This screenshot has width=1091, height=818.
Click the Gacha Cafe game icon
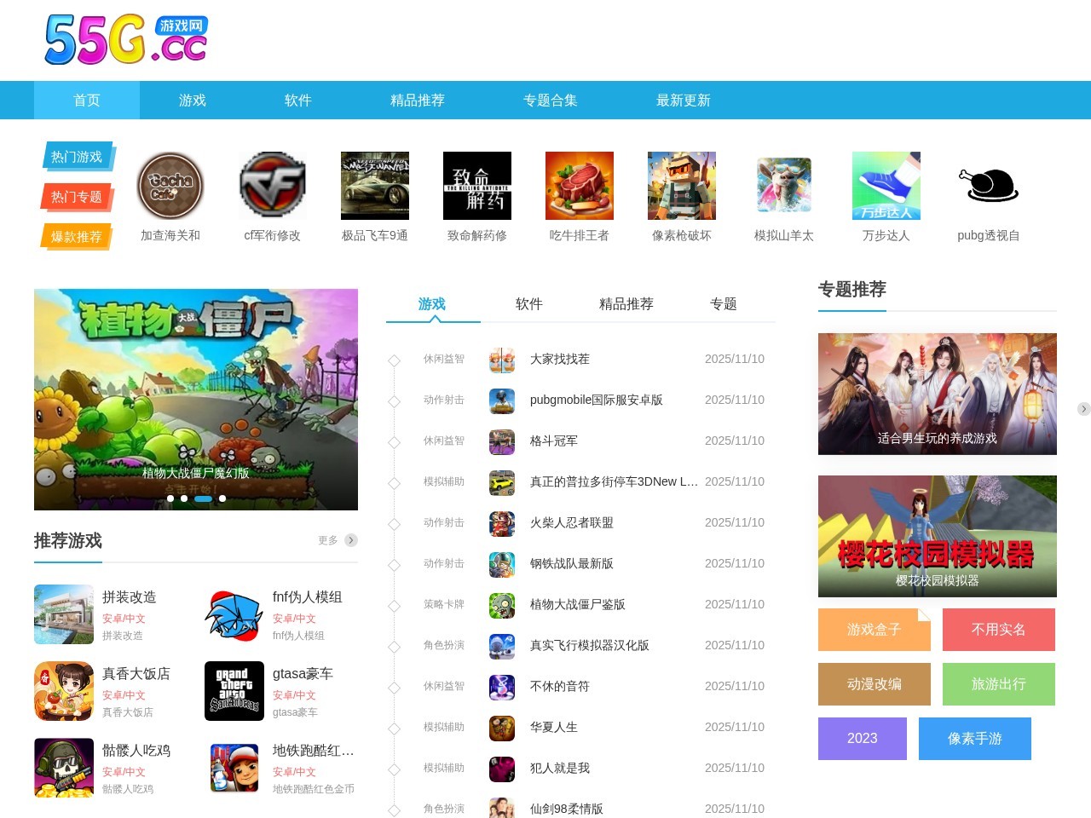(170, 186)
